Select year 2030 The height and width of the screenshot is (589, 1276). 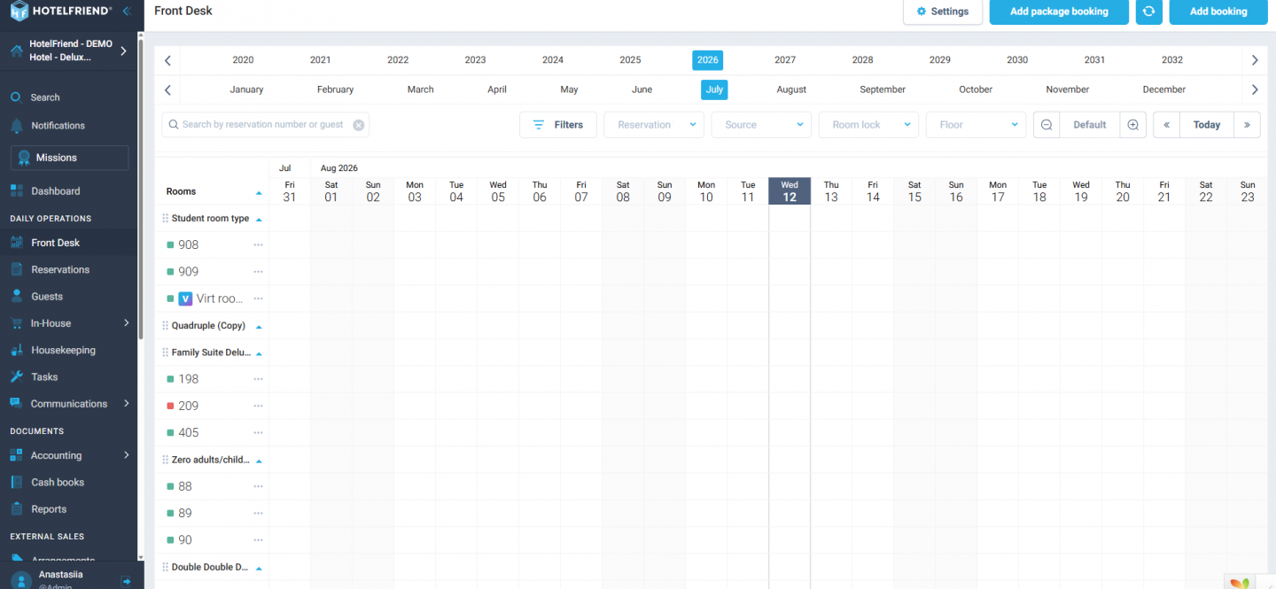tap(1017, 60)
